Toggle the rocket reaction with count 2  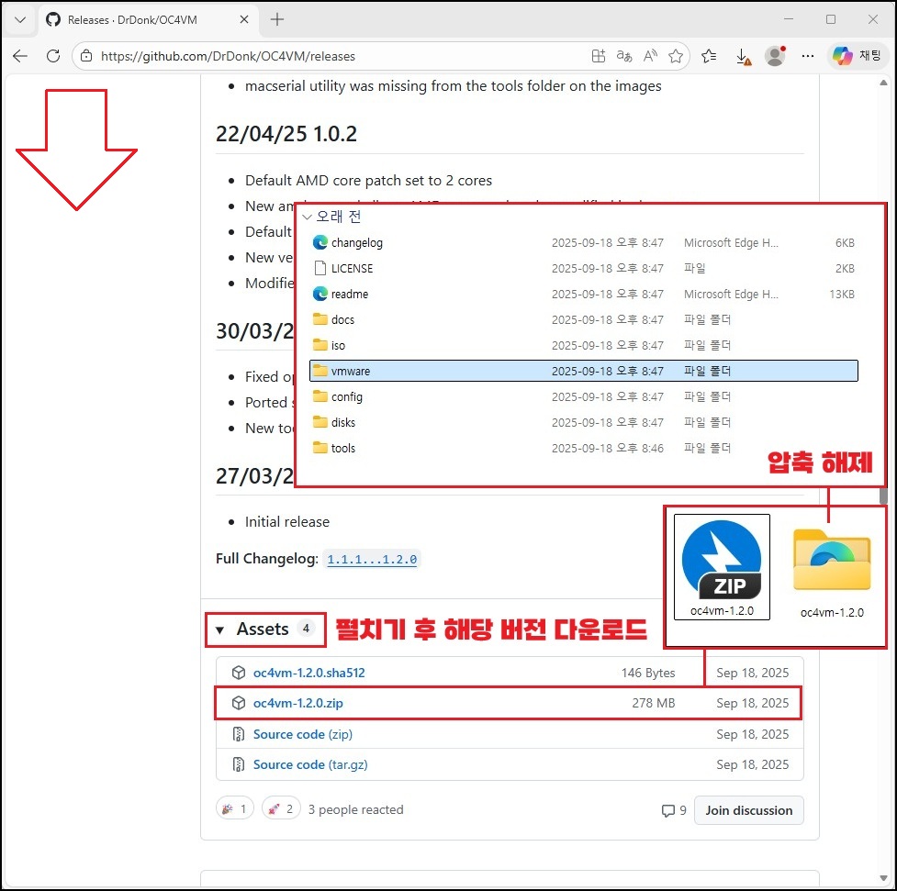click(281, 809)
